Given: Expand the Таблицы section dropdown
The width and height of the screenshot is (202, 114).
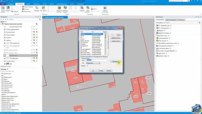Looking at the screenshot, I should pyautogui.click(x=8, y=69).
